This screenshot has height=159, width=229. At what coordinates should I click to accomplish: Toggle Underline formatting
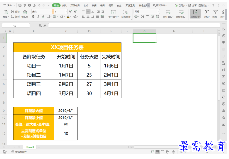(43, 16)
